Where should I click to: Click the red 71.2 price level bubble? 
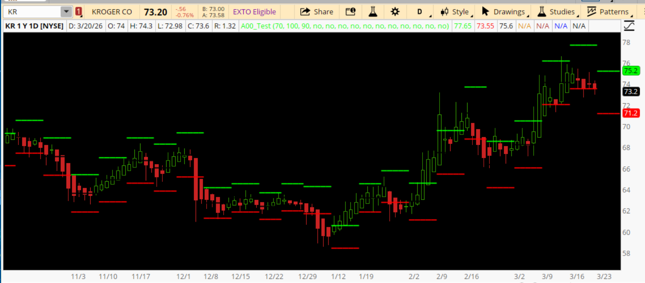click(x=631, y=113)
